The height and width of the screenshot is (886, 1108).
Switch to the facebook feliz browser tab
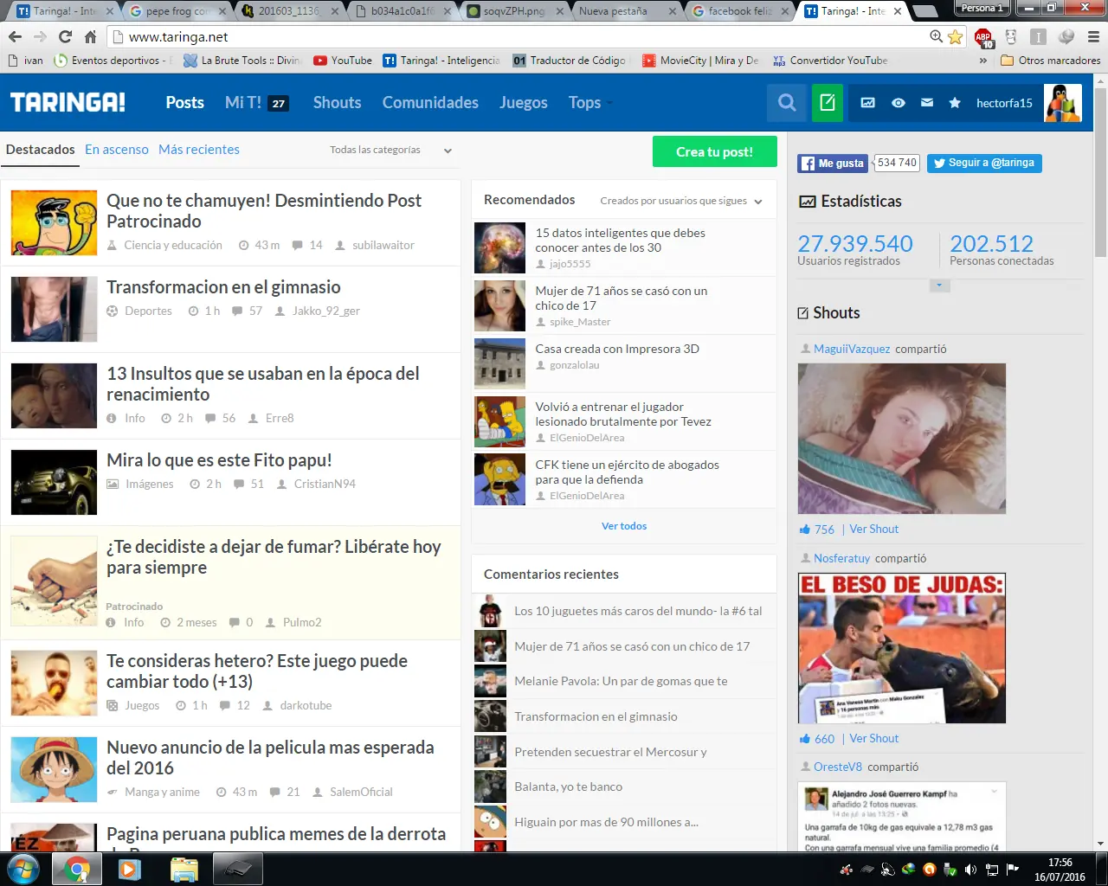(x=738, y=11)
